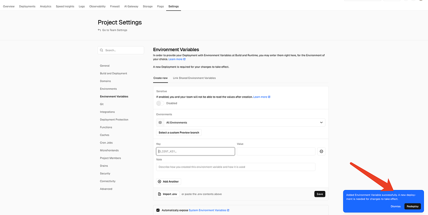This screenshot has width=428, height=215.
Task: Uncheck Automatically expose System Environment Variables
Action: [158, 210]
